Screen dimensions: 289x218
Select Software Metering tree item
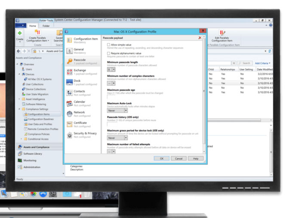point(34,104)
